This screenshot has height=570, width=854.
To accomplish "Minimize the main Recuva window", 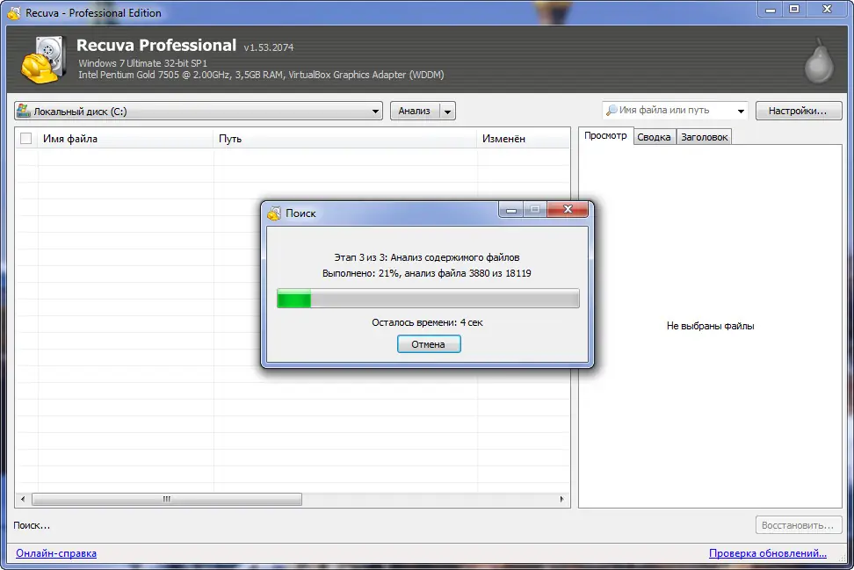I will pyautogui.click(x=771, y=10).
